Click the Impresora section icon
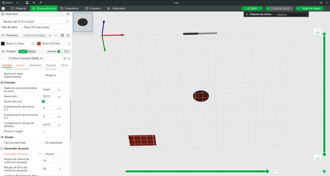Viewport: 330px width, 176px height. coord(3,14)
